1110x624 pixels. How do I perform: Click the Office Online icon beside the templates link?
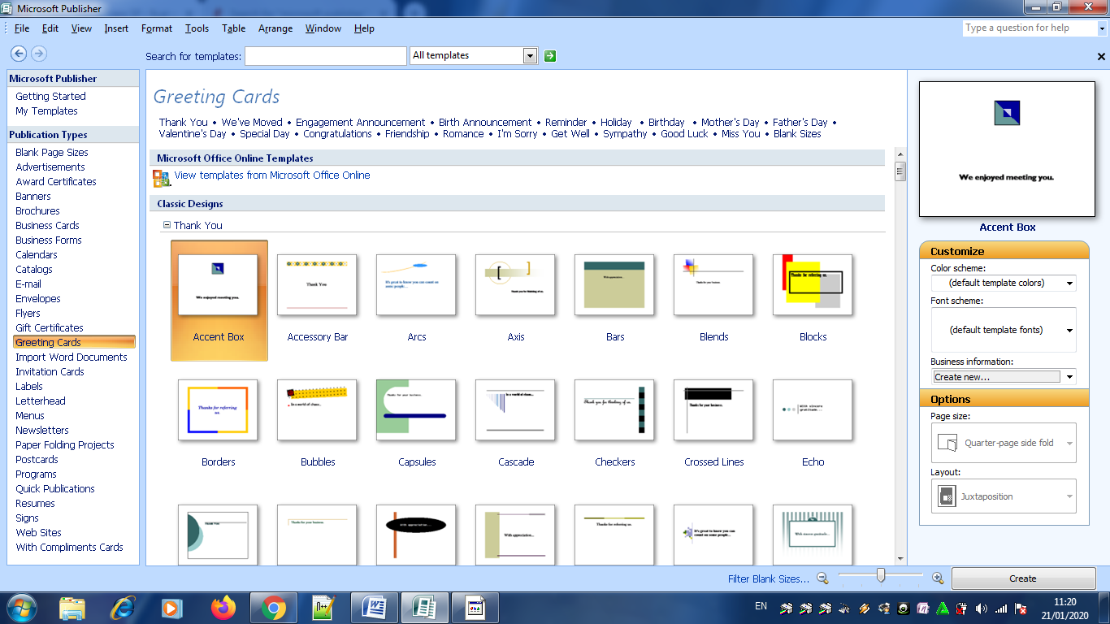coord(161,175)
